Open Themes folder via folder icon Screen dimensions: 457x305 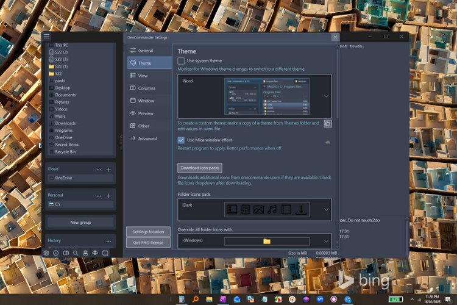click(328, 124)
